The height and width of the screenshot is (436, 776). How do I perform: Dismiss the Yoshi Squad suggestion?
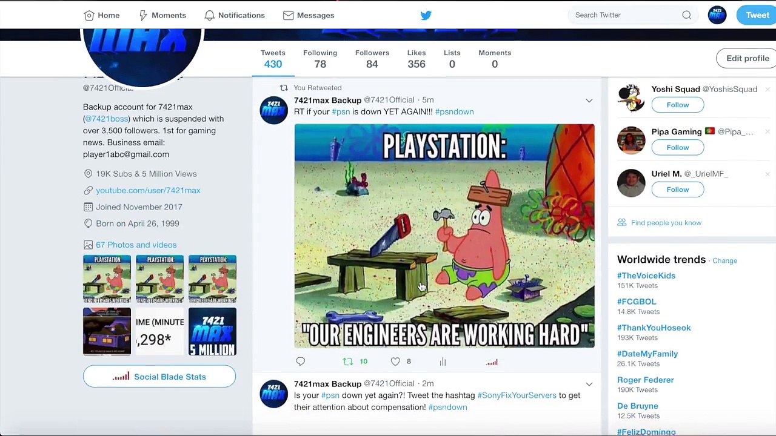768,90
